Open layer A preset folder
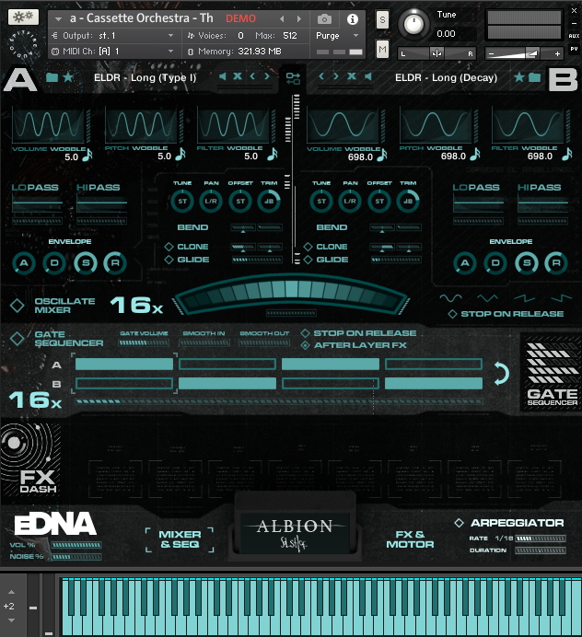This screenshot has width=582, height=637. [x=52, y=77]
